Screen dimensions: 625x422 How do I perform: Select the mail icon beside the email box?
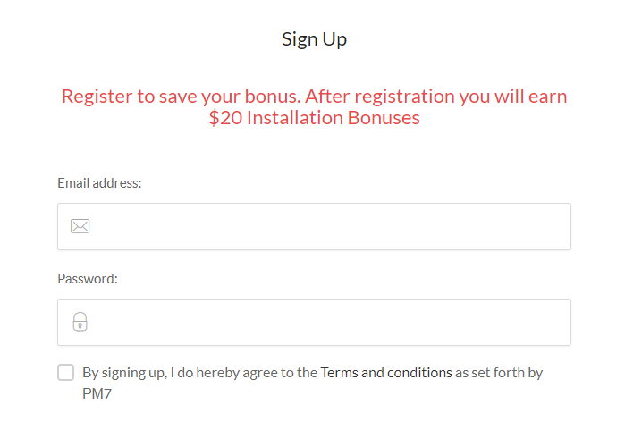pos(80,226)
